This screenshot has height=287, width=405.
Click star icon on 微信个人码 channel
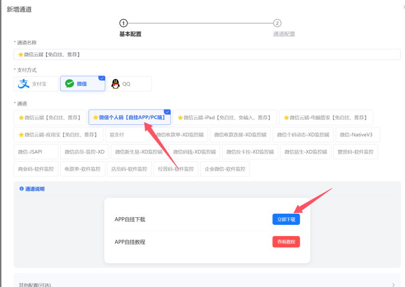pos(96,117)
